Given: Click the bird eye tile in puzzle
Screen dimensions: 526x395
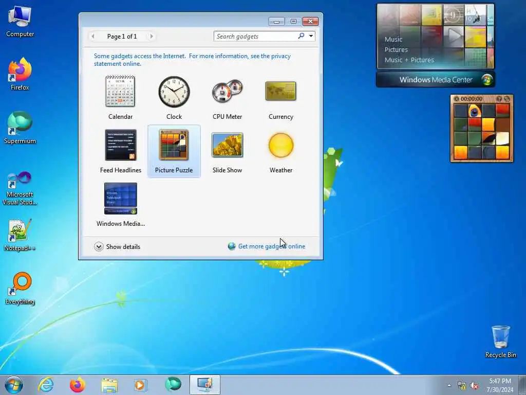Looking at the screenshot, I should [474, 111].
